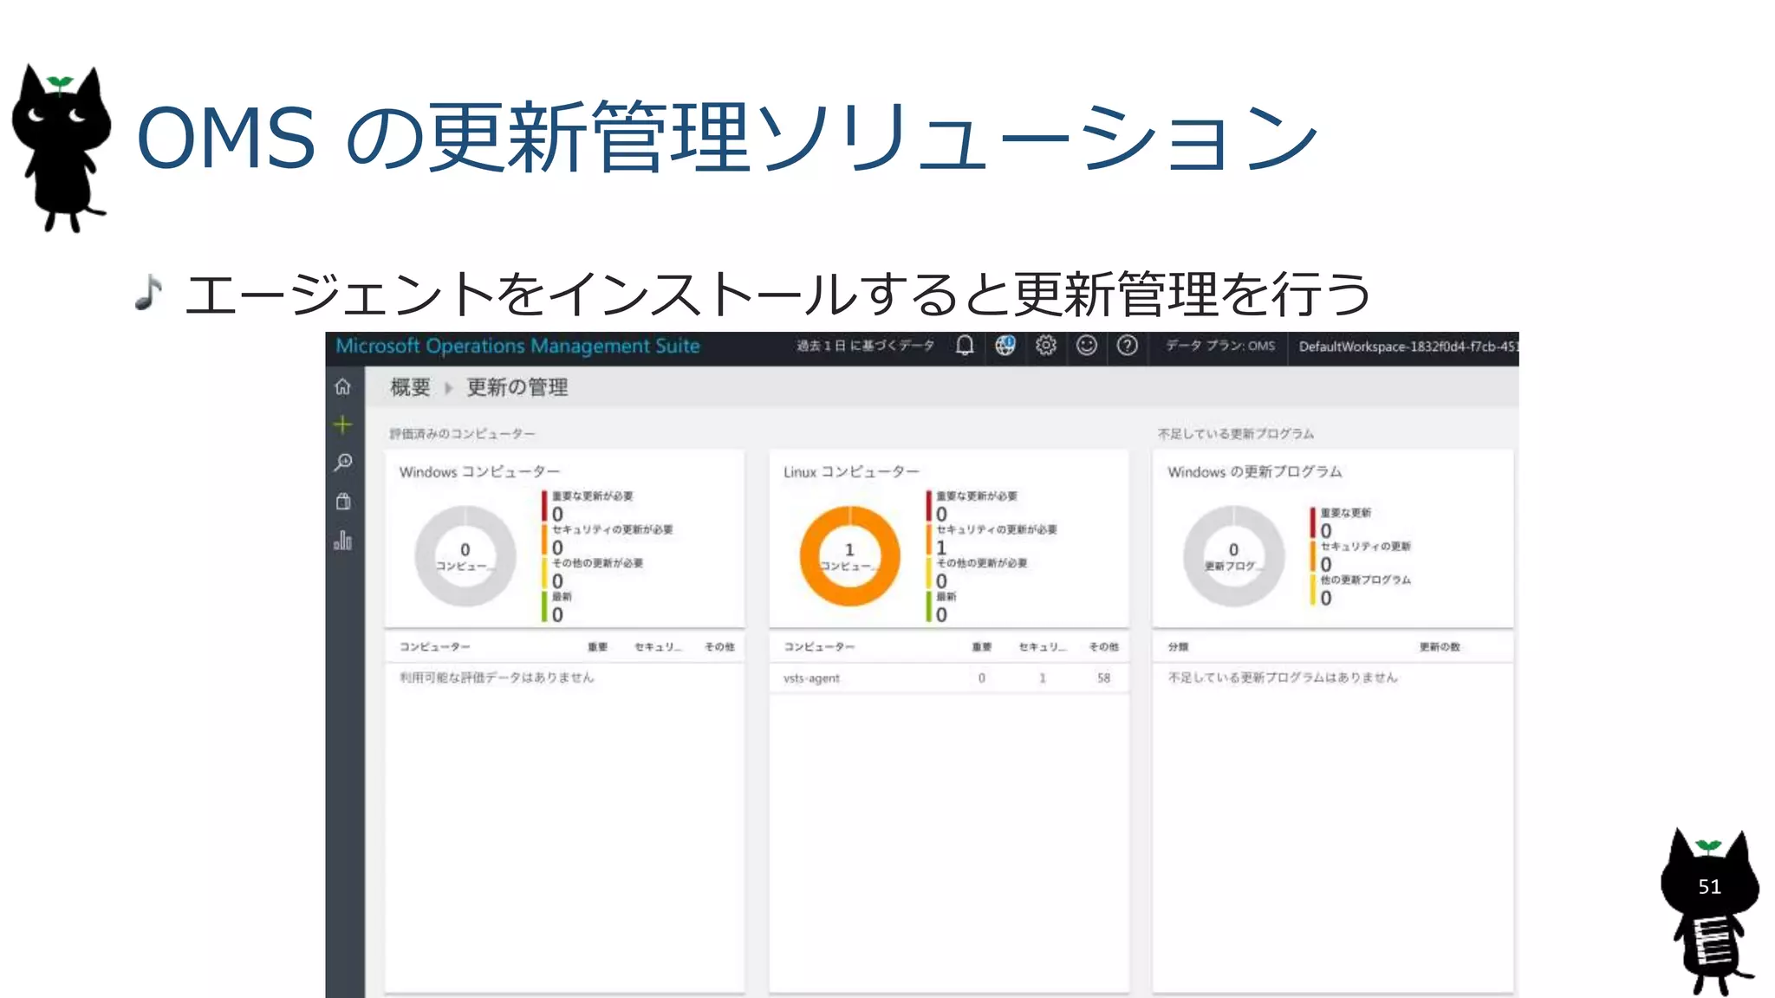This screenshot has width=1775, height=998.
Task: Click コンピューター column header in Windows table
Action: click(434, 647)
